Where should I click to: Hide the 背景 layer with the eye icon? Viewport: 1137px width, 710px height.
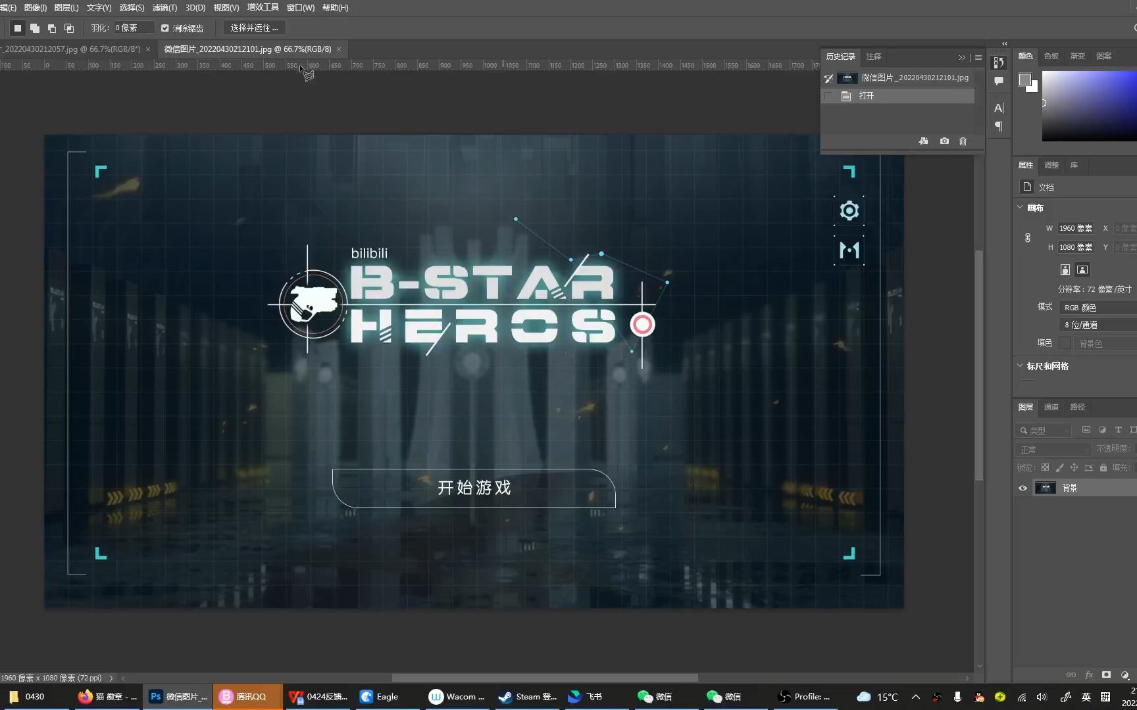pos(1023,488)
